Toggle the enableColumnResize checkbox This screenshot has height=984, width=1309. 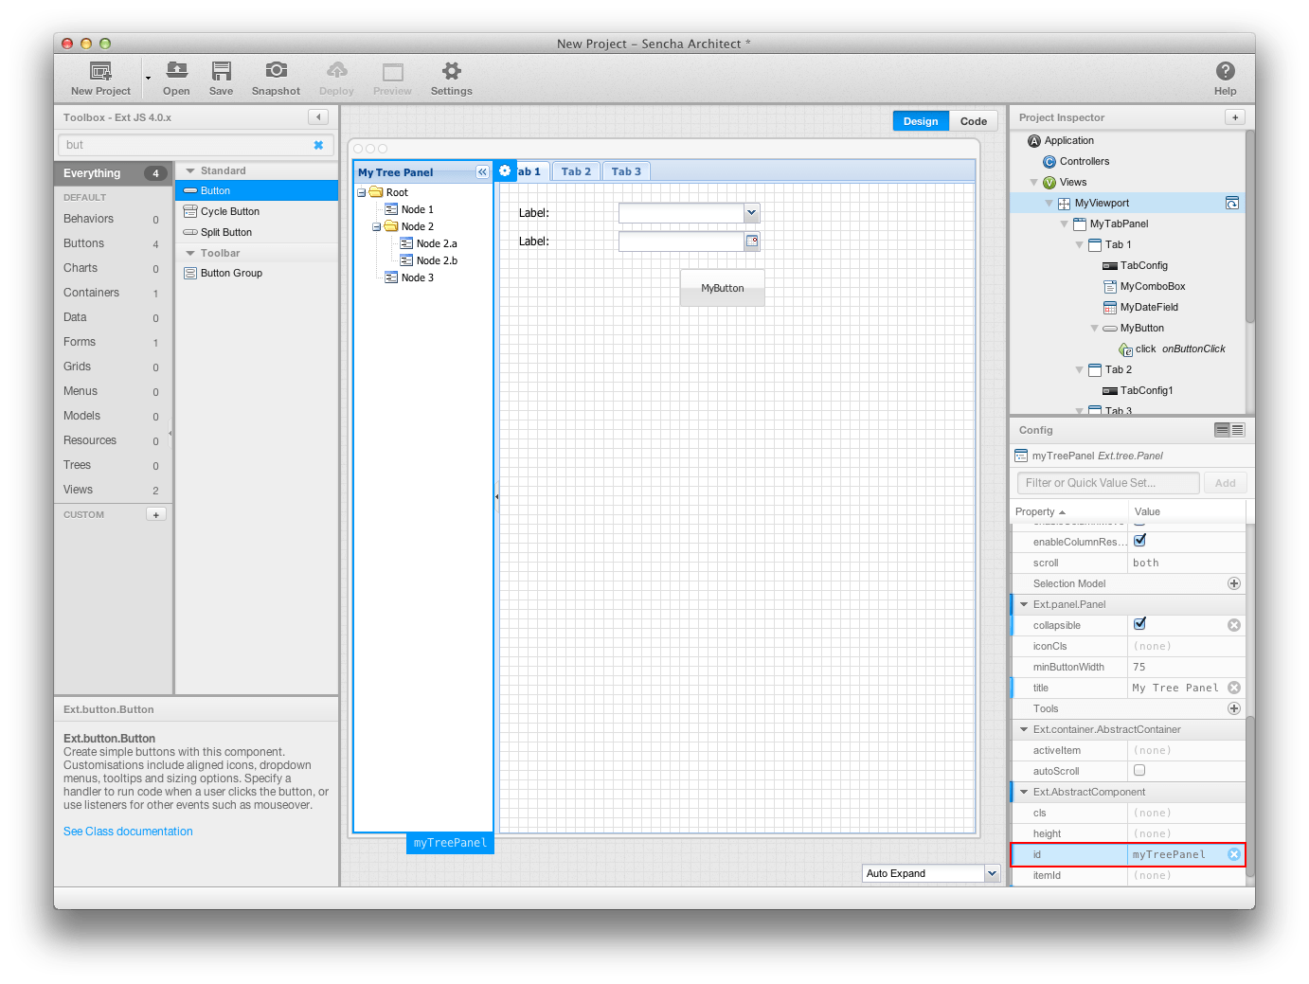pos(1139,541)
